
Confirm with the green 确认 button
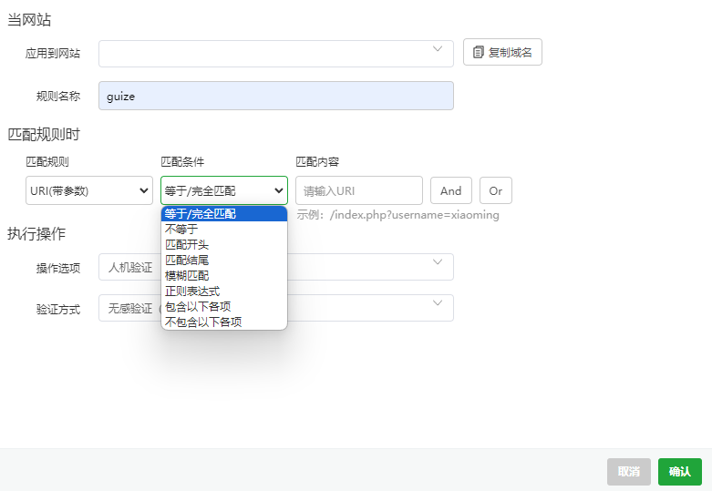679,471
